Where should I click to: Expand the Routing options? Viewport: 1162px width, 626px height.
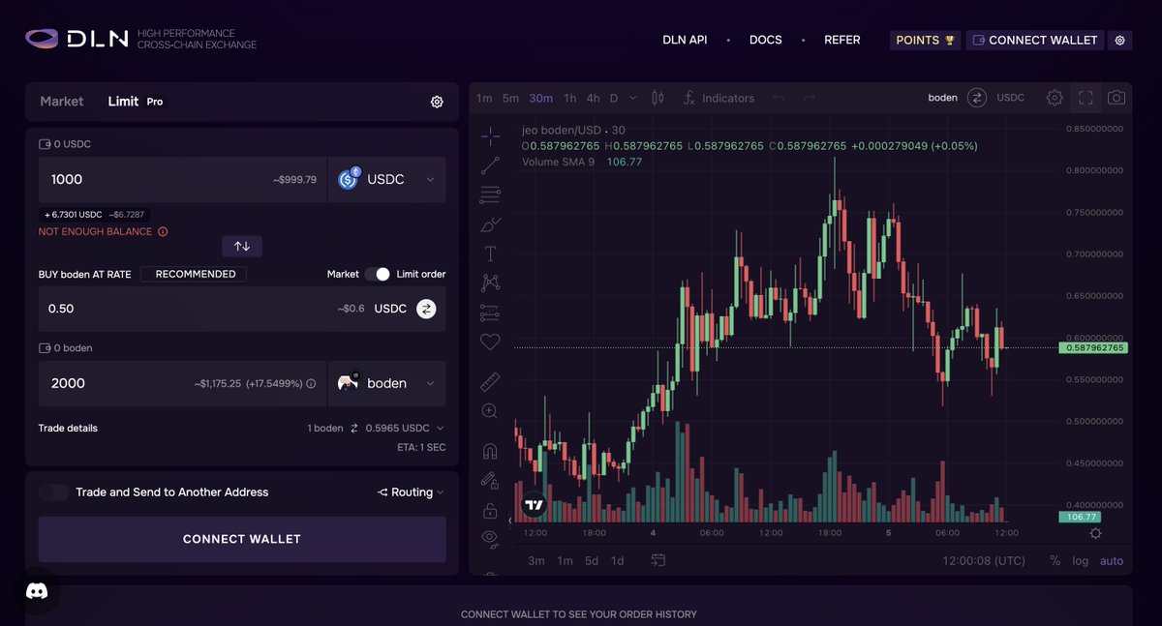click(412, 492)
